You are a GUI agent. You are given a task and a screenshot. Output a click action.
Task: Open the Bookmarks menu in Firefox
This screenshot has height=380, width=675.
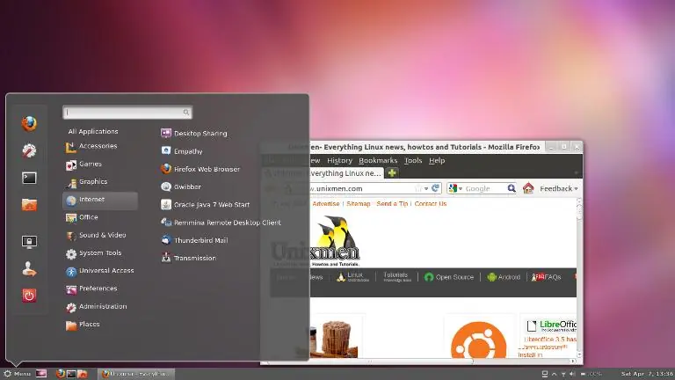click(378, 160)
